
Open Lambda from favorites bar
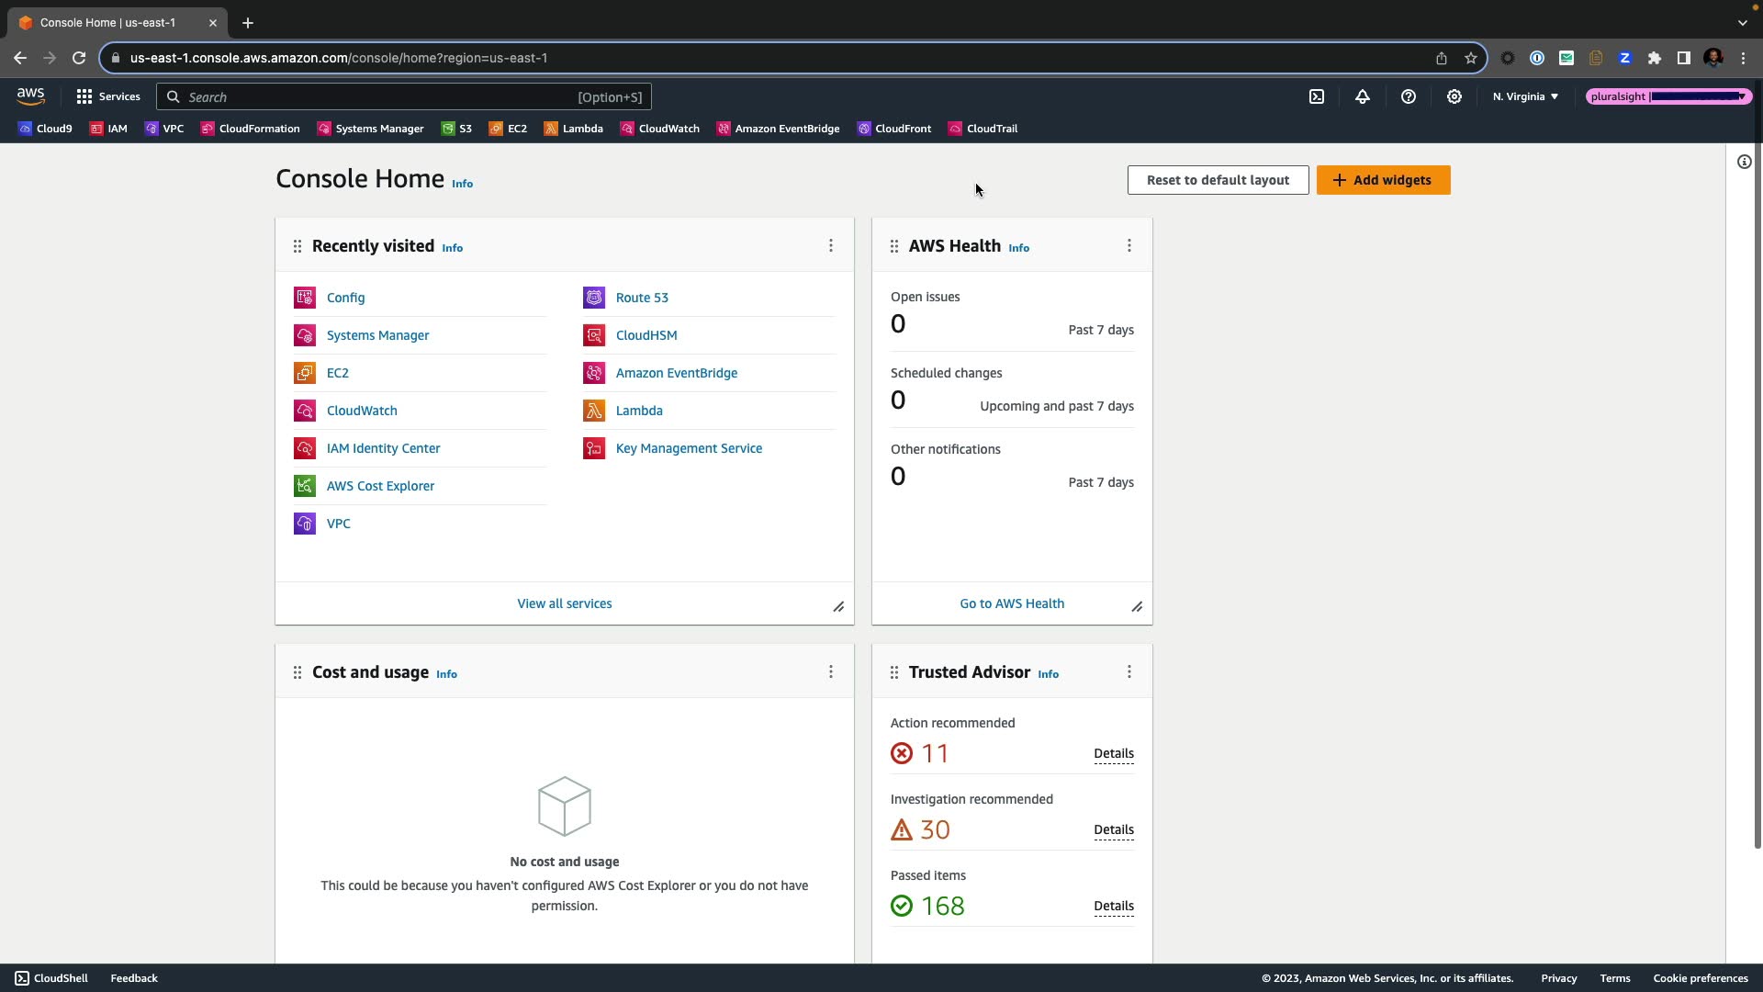click(574, 129)
